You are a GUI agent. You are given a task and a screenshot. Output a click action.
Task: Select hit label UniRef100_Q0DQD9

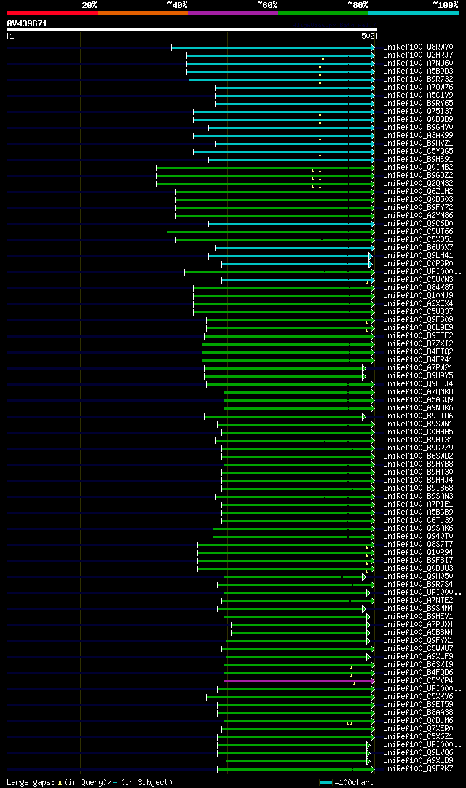click(x=418, y=120)
